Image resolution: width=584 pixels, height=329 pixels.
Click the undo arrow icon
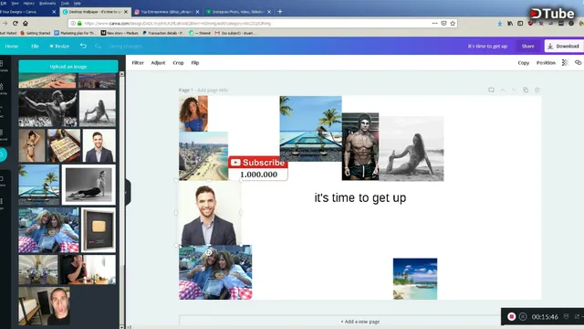pos(83,46)
